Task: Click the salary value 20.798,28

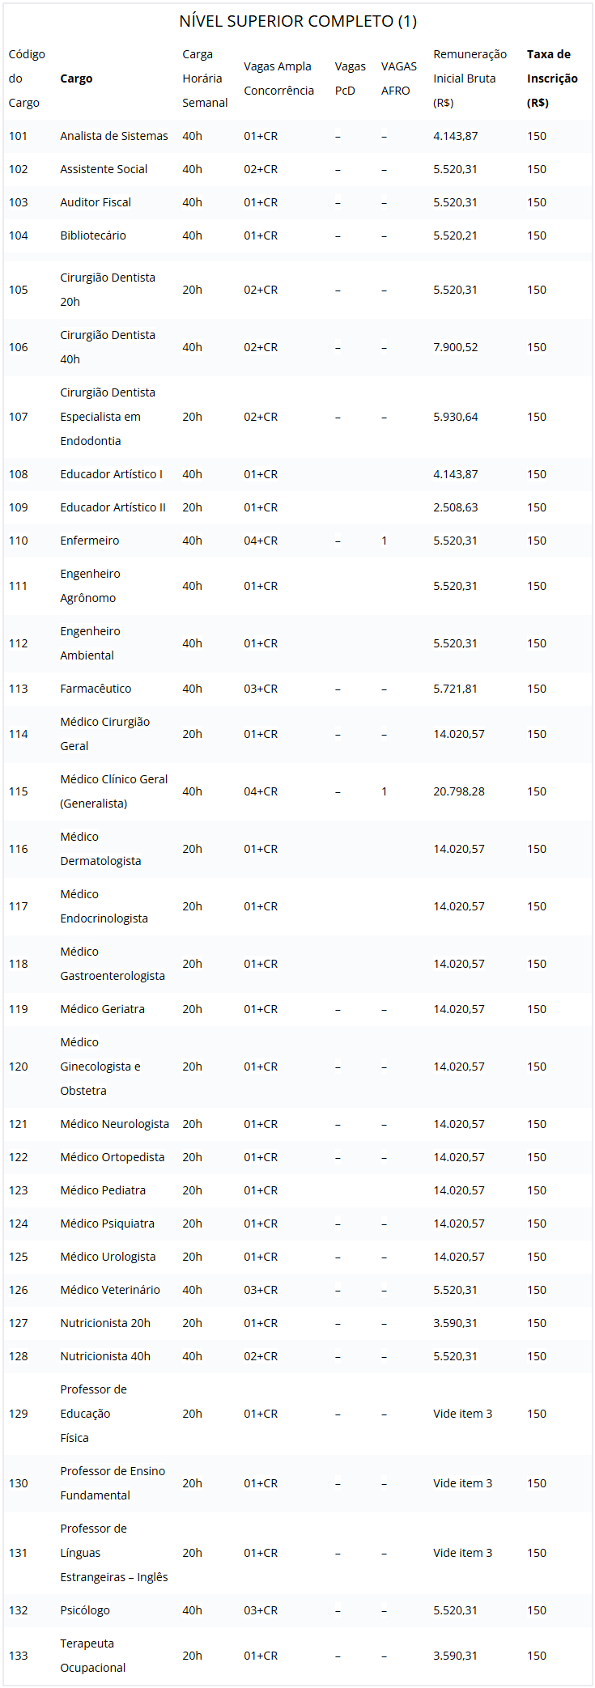Action: (x=459, y=791)
